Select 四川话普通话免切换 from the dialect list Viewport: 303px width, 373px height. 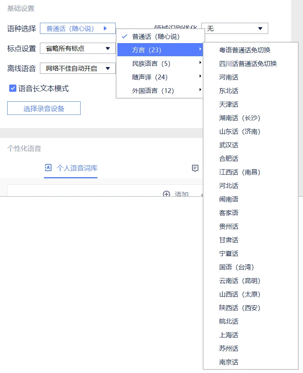pyautogui.click(x=248, y=64)
